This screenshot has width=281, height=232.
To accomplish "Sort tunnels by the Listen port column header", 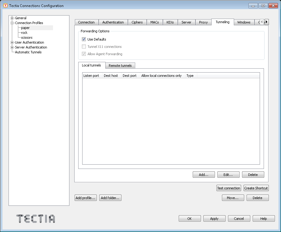I will pyautogui.click(x=91, y=76).
